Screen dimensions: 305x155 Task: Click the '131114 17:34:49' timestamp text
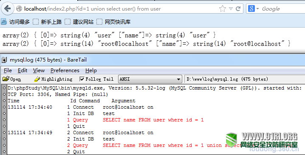pyautogui.click(x=30, y=132)
